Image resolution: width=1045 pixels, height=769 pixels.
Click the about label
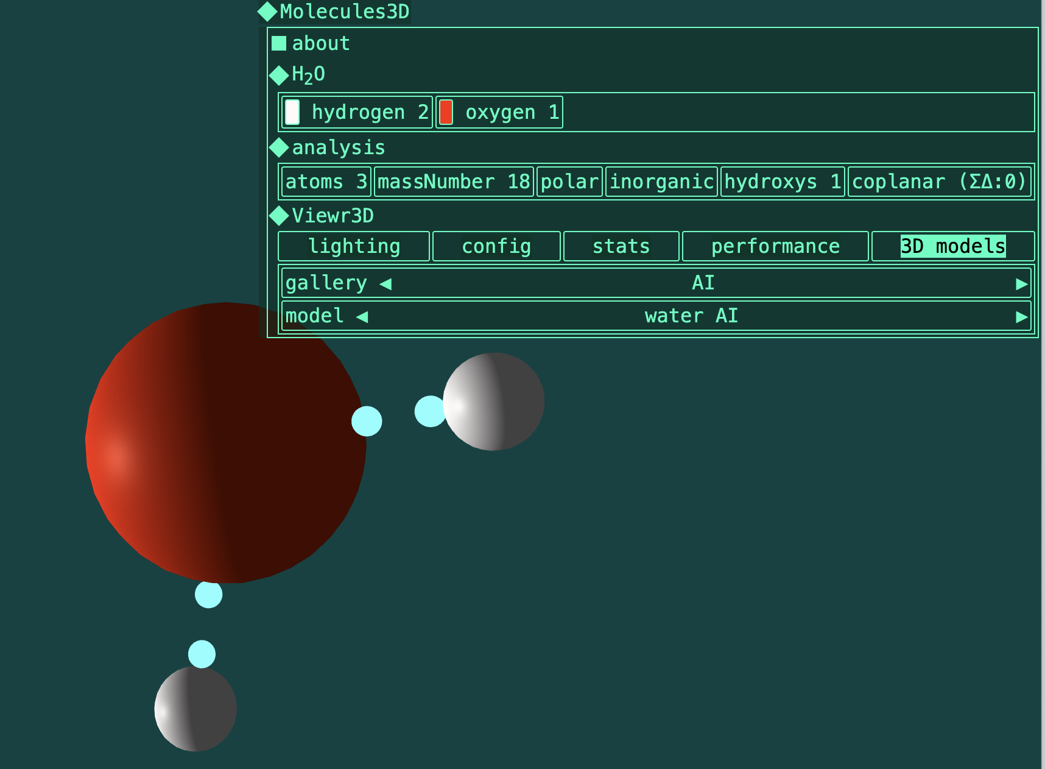(x=321, y=43)
